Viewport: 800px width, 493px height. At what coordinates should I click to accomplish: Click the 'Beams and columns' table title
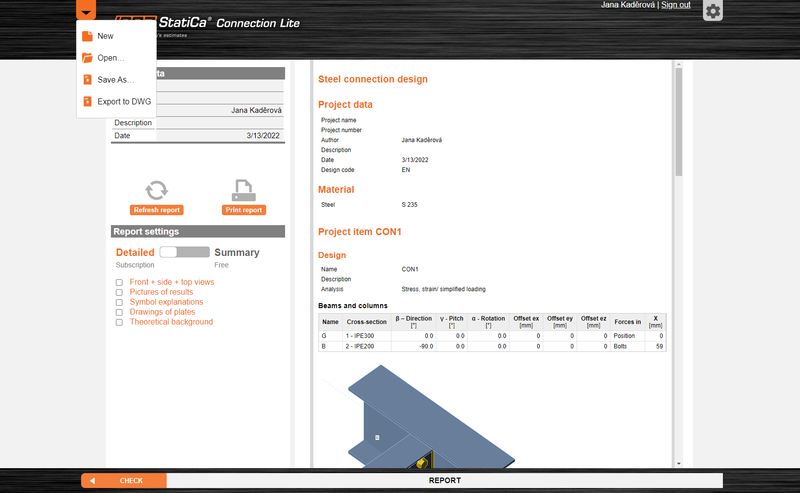353,306
